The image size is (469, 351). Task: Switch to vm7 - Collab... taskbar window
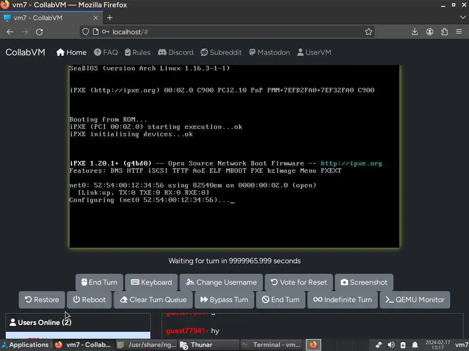(x=84, y=345)
